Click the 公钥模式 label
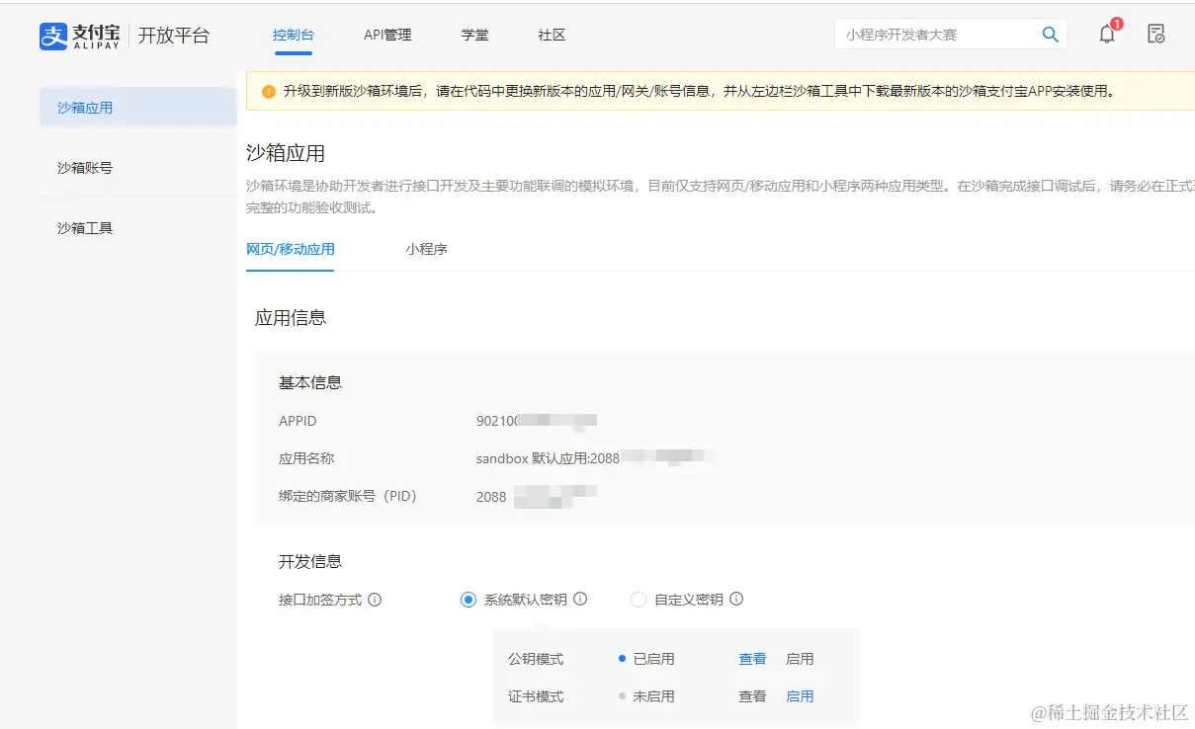 pyautogui.click(x=536, y=659)
